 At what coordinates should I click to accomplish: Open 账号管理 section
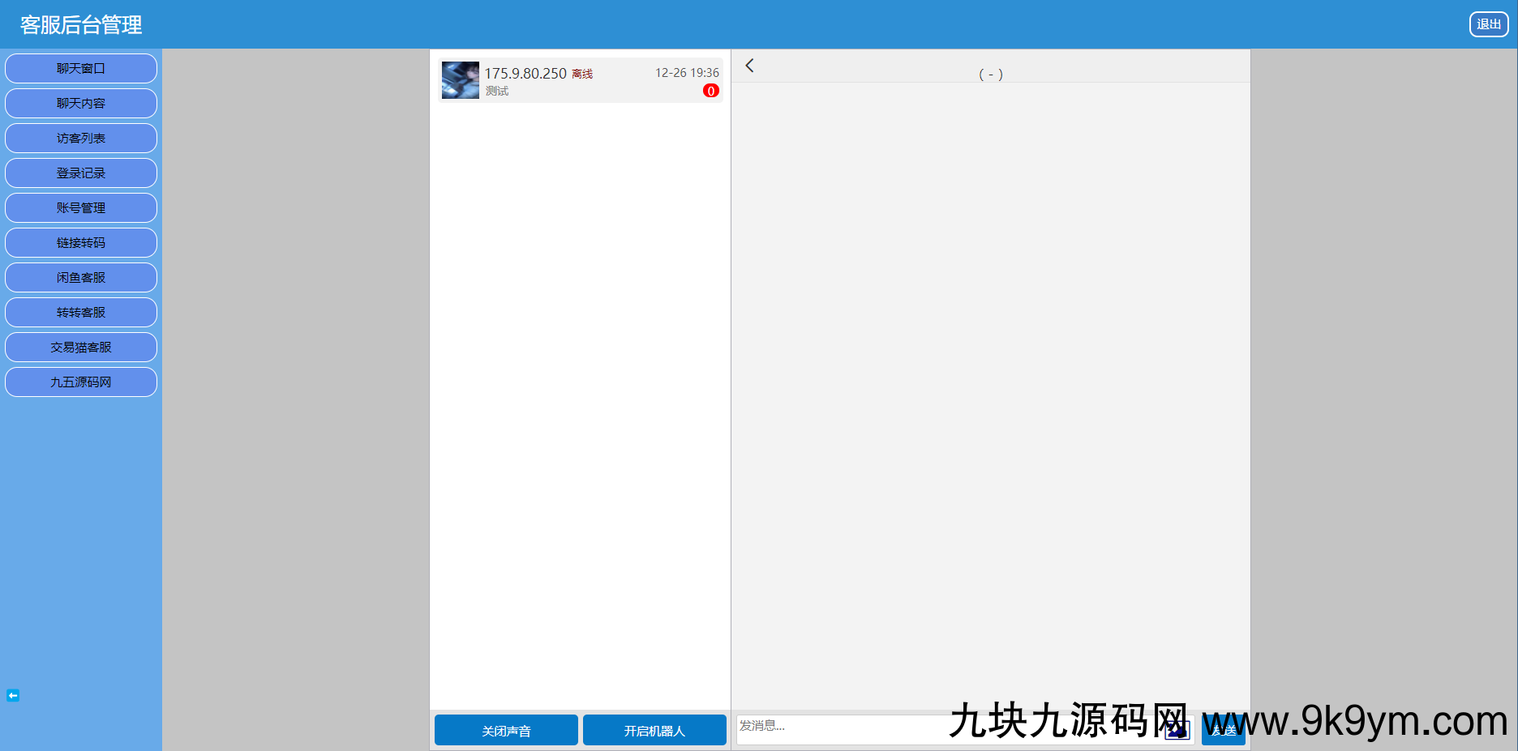(x=81, y=208)
